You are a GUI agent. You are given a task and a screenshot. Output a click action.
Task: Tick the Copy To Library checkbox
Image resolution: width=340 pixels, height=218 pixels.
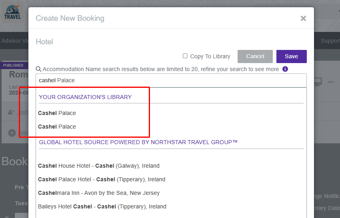pyautogui.click(x=185, y=56)
